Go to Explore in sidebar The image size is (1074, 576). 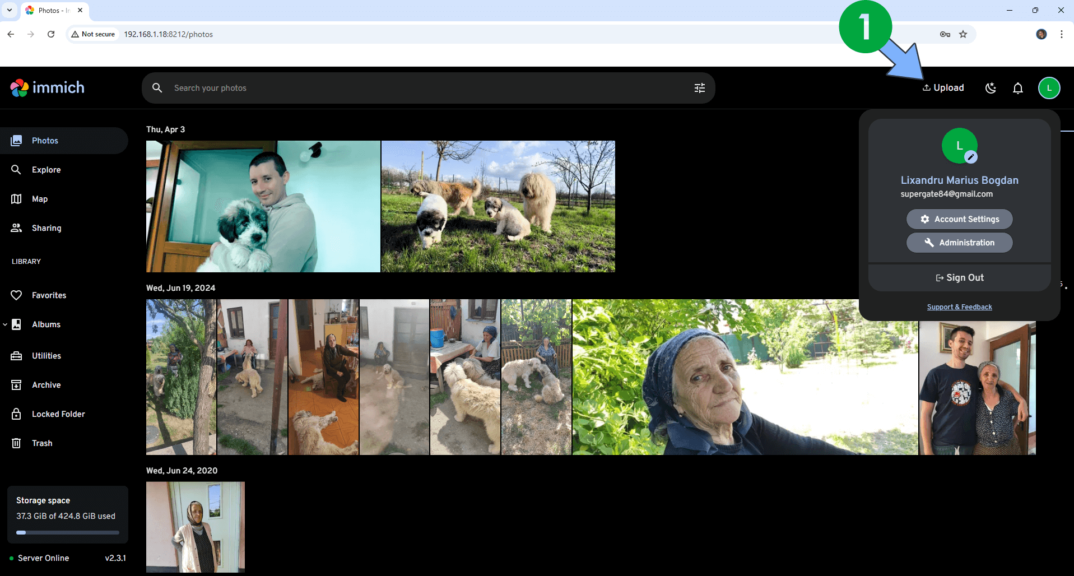pyautogui.click(x=46, y=170)
